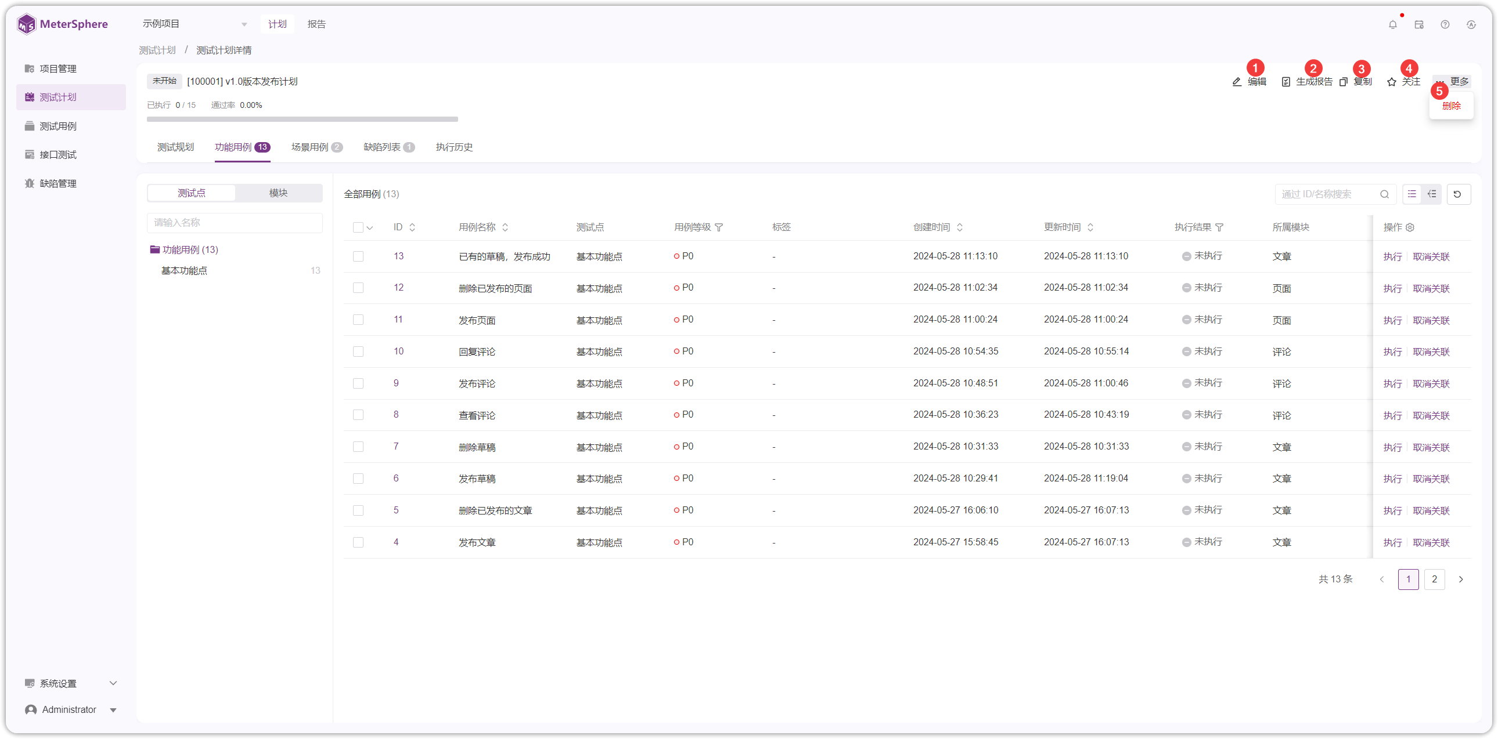
Task: Refresh the case table
Action: click(x=1457, y=194)
